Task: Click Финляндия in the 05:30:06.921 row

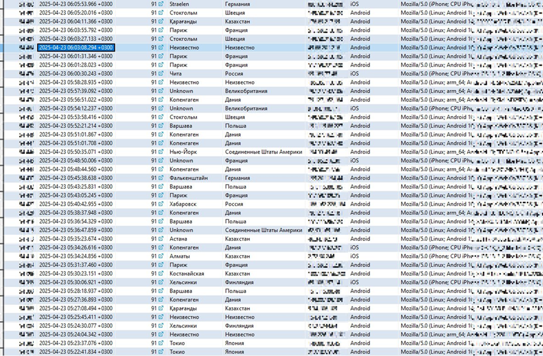Action: (x=239, y=282)
